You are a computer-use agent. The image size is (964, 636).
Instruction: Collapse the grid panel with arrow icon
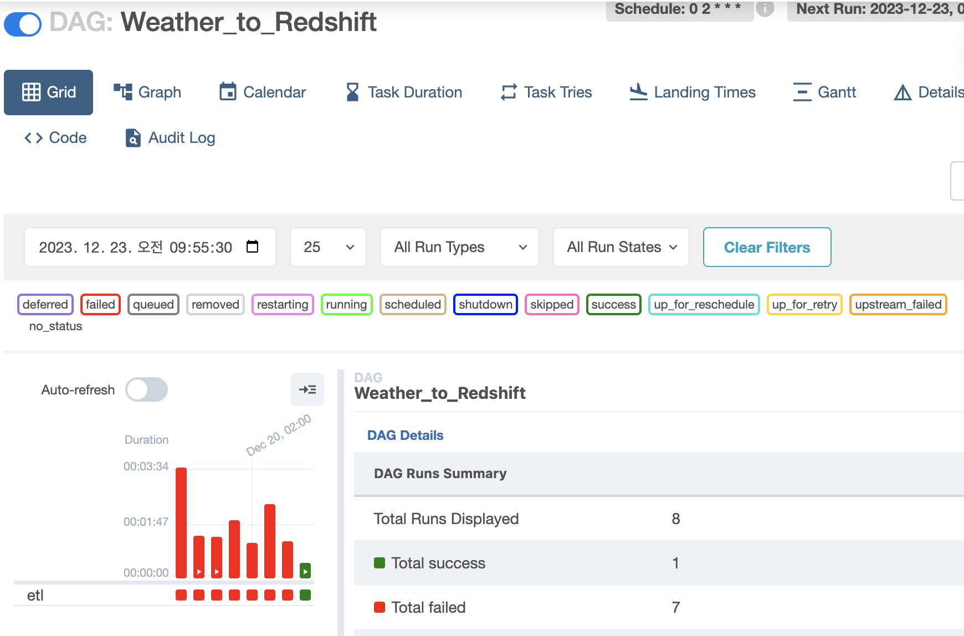click(307, 389)
